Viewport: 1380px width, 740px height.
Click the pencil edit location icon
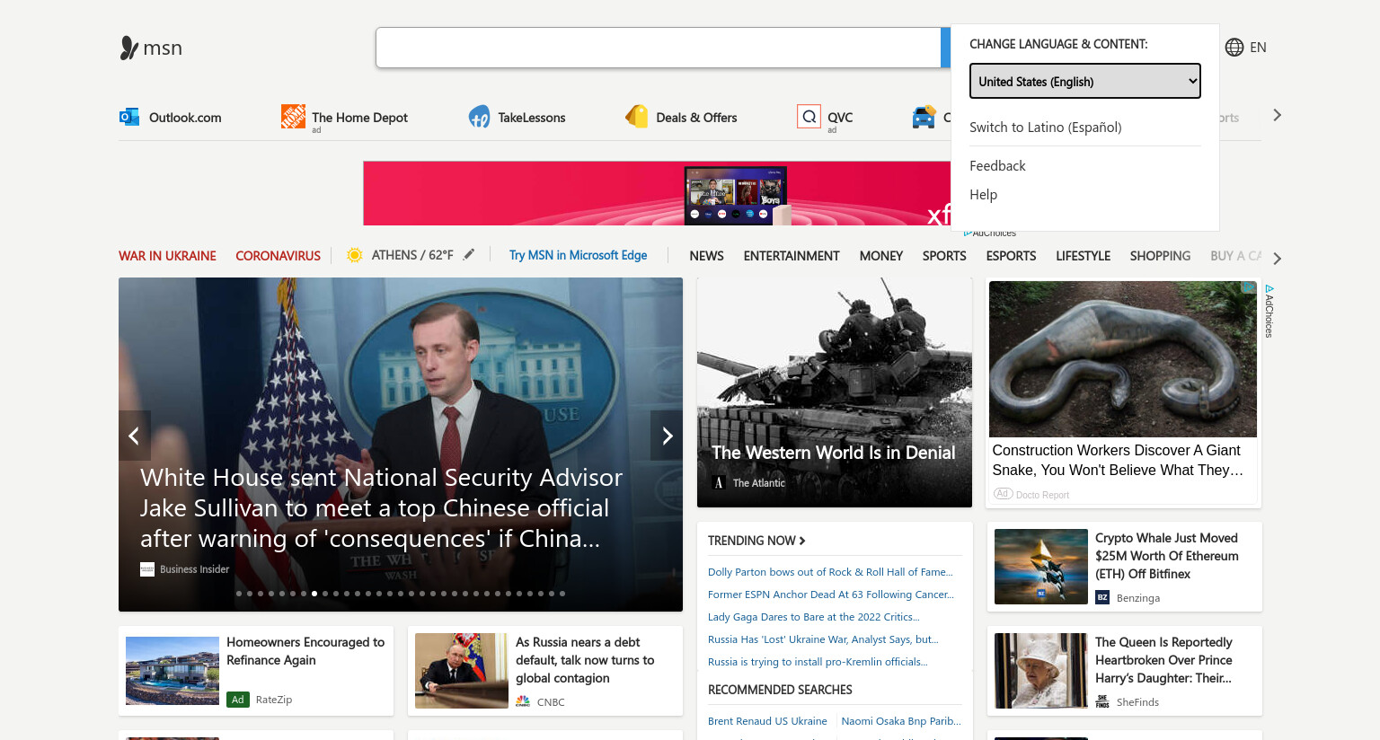pyautogui.click(x=469, y=255)
